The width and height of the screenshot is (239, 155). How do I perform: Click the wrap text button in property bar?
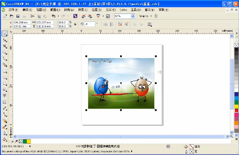pos(149,24)
